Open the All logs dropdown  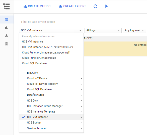(103, 30)
